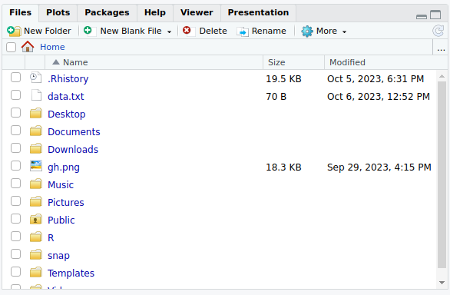The image size is (450, 295).
Task: Check the Public folder checkbox
Action: tap(15, 219)
